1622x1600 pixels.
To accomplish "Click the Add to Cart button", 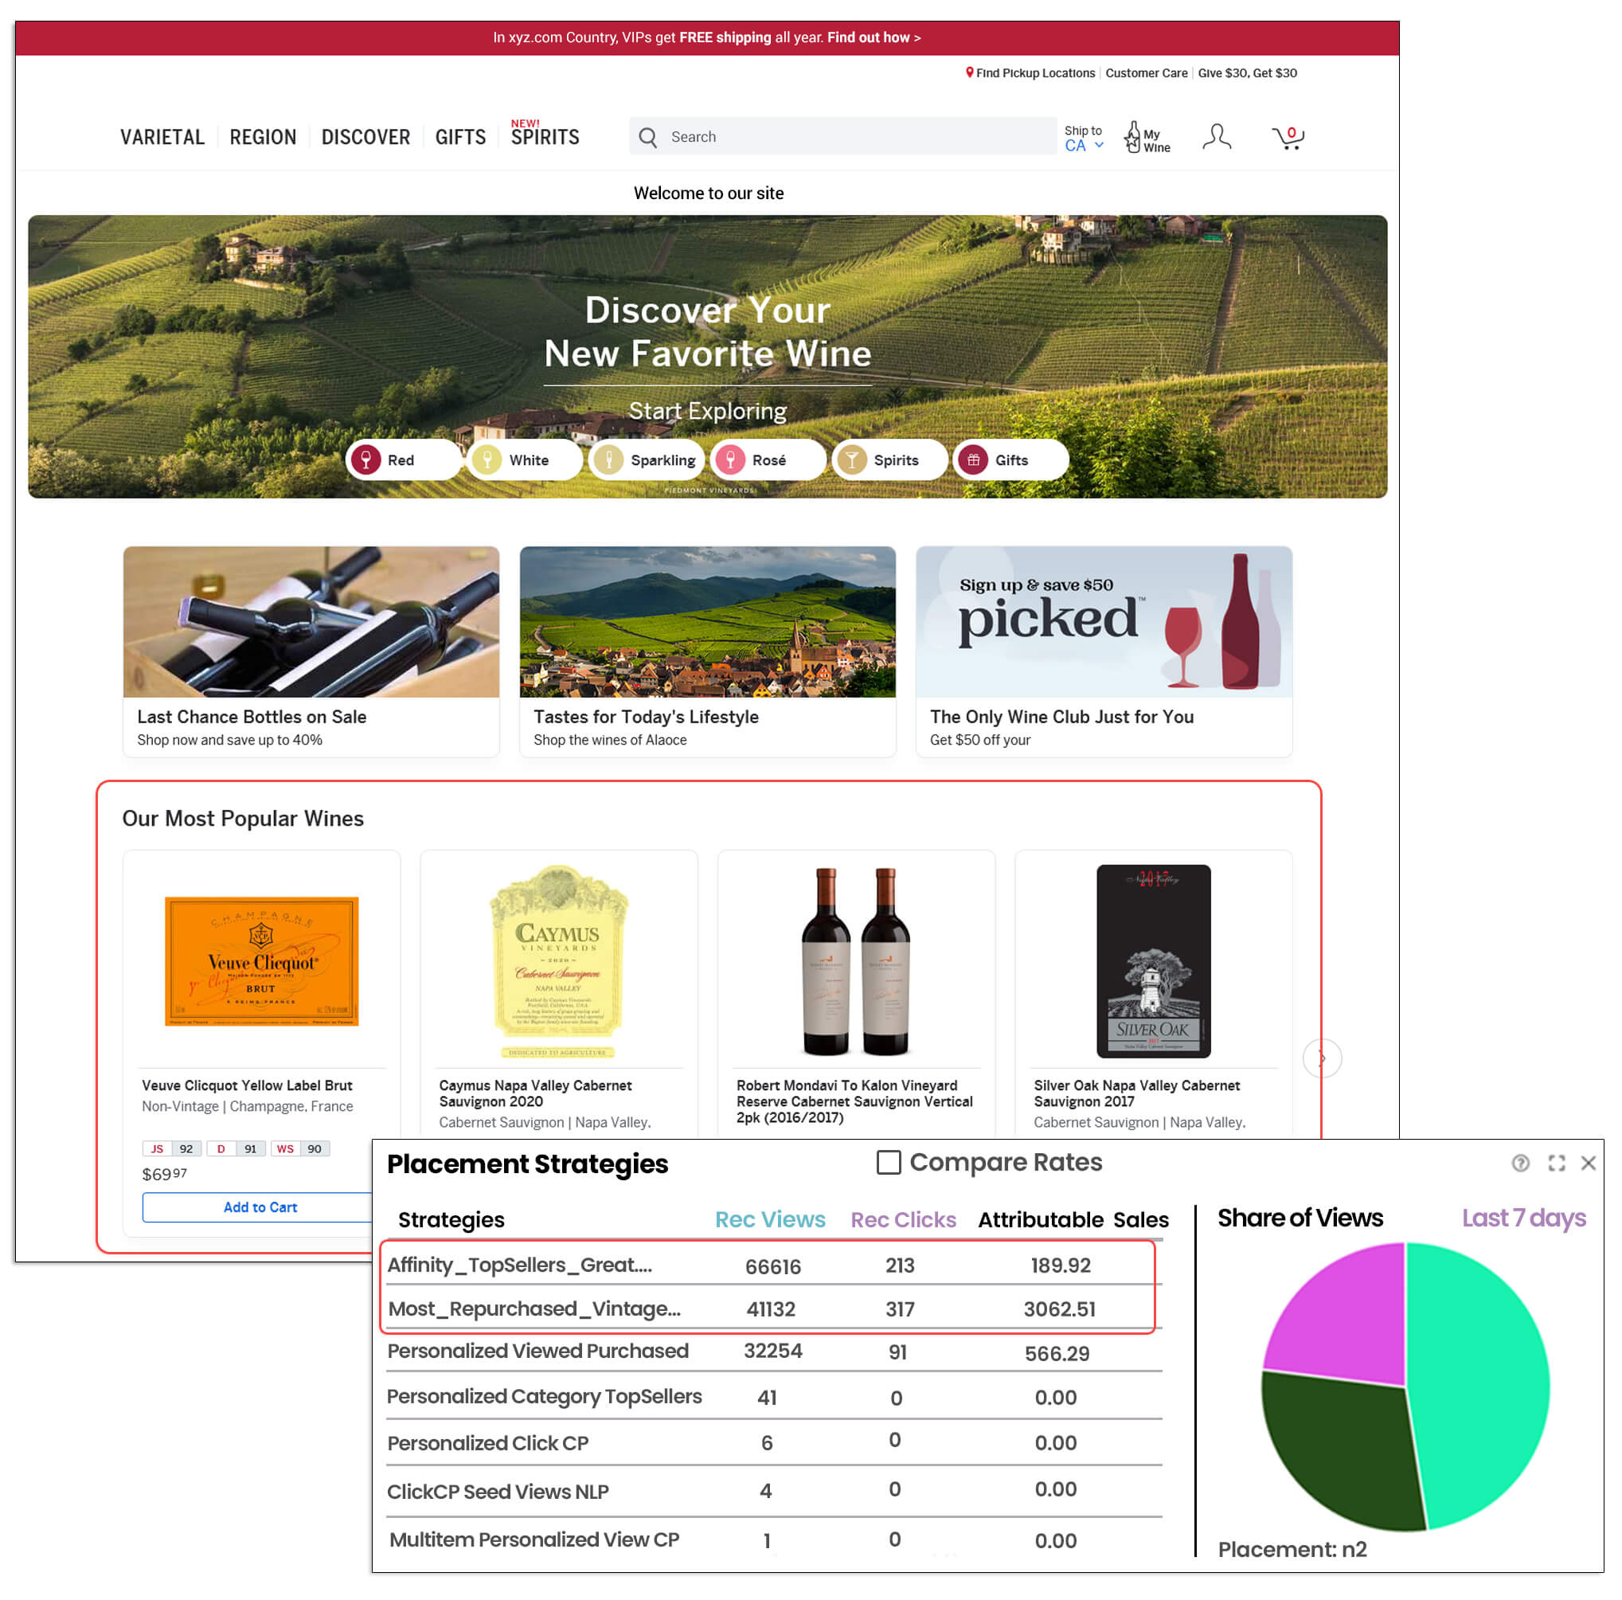I will tap(260, 1206).
